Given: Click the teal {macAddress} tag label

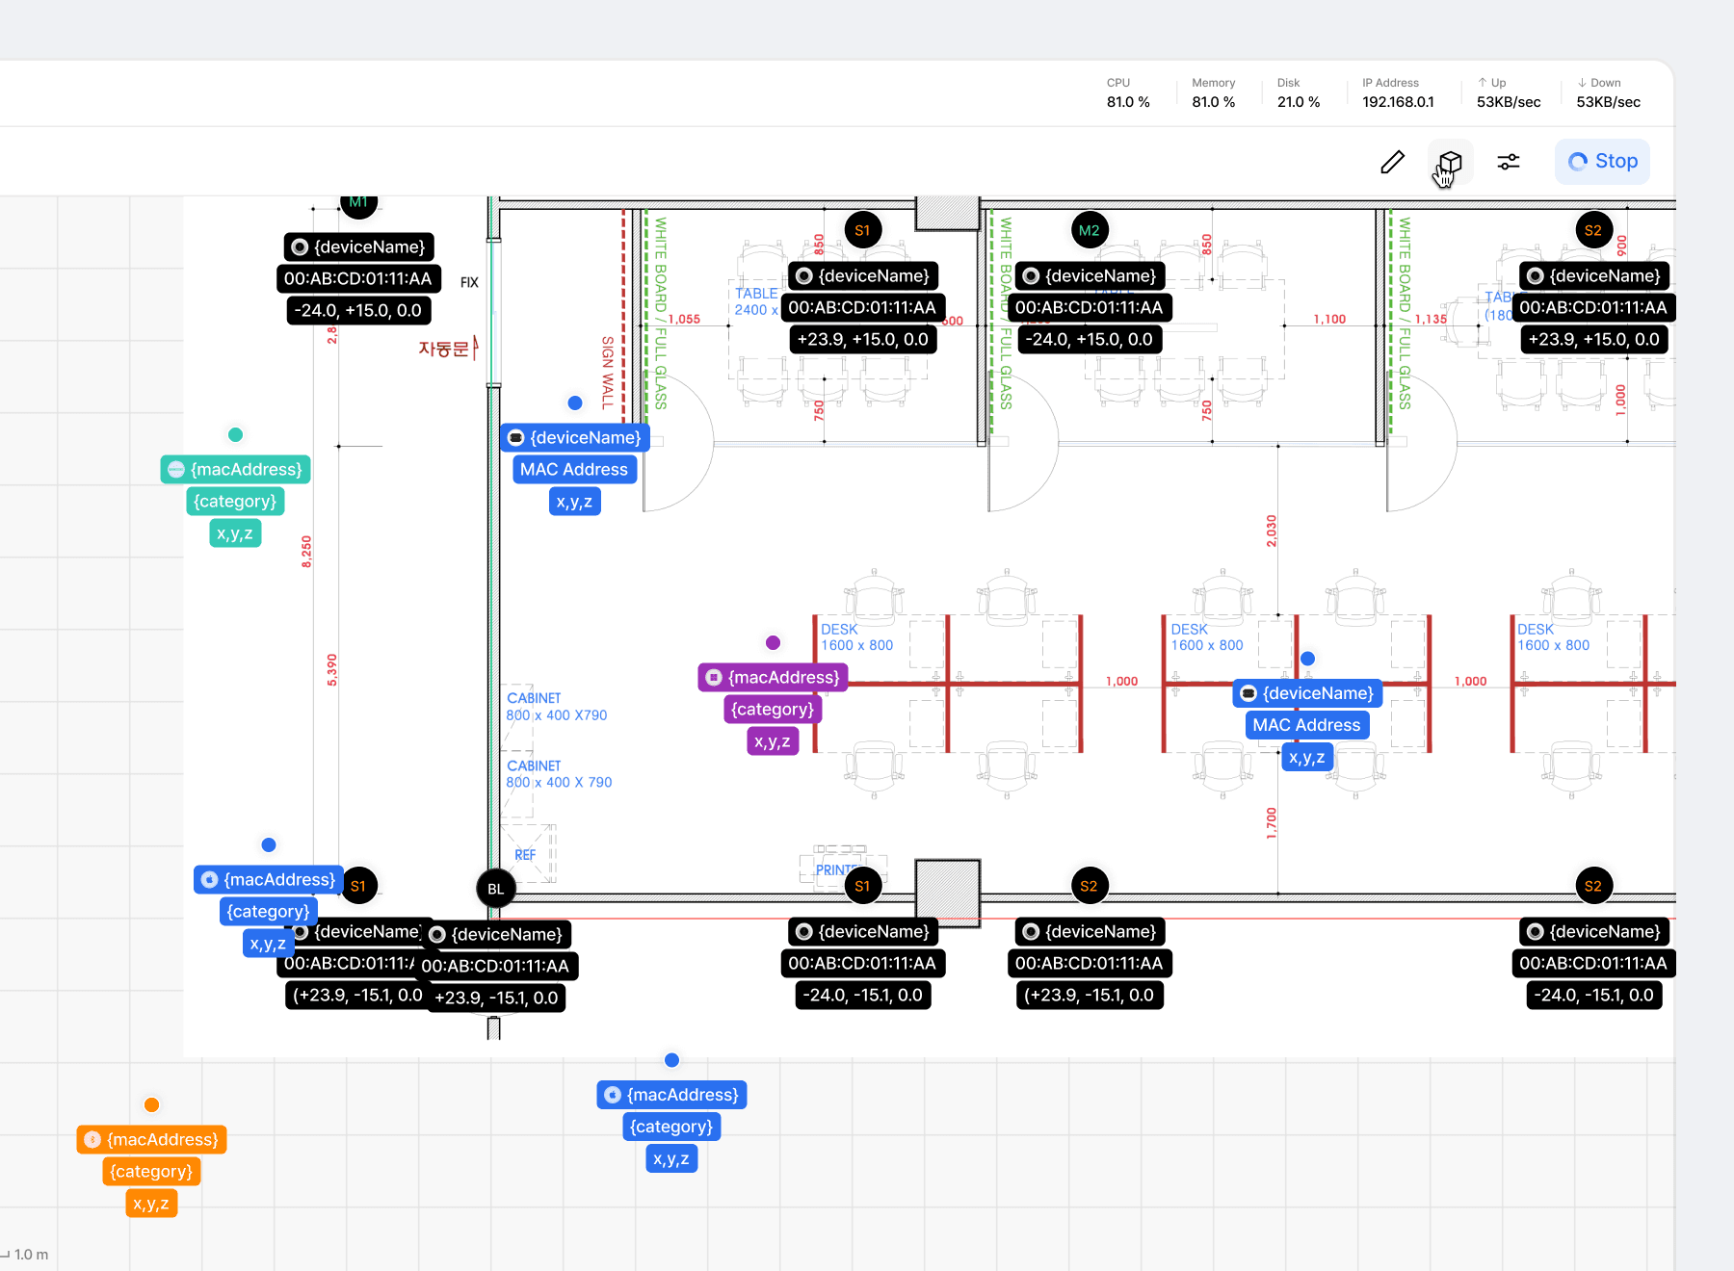Looking at the screenshot, I should pos(235,470).
